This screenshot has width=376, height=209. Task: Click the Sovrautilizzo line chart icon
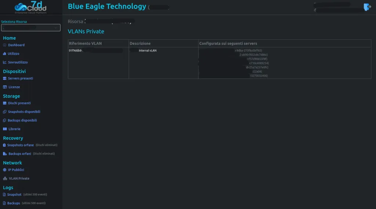click(x=4, y=62)
